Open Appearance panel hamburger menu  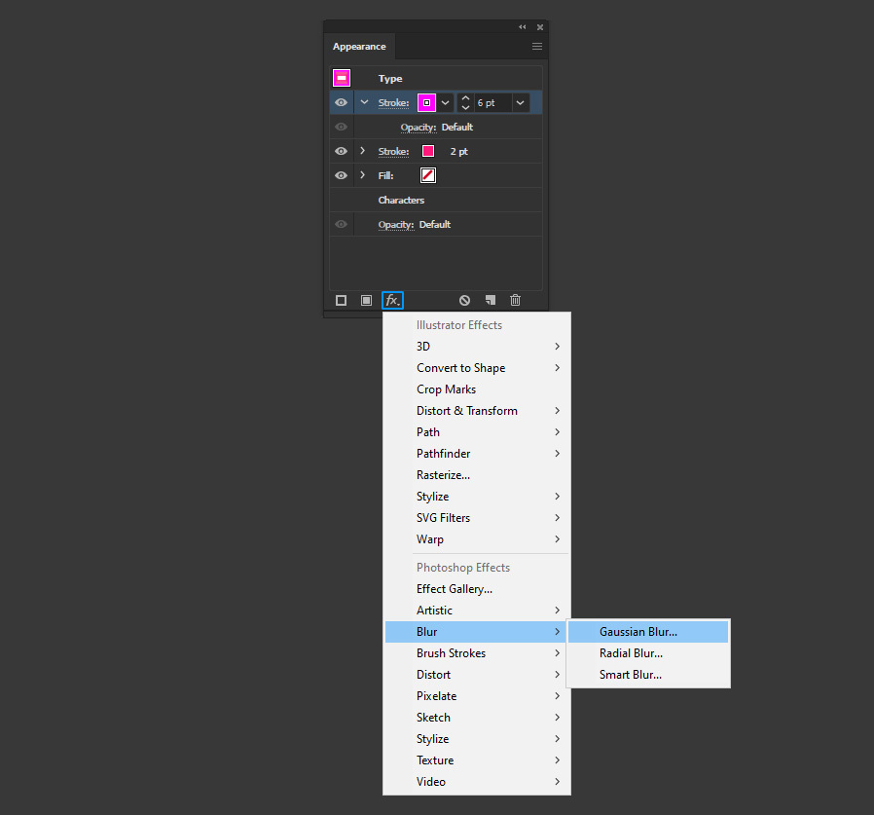(537, 47)
